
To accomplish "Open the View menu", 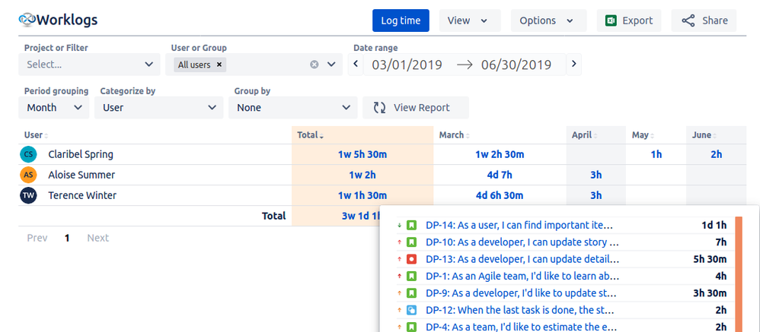I will (x=468, y=21).
